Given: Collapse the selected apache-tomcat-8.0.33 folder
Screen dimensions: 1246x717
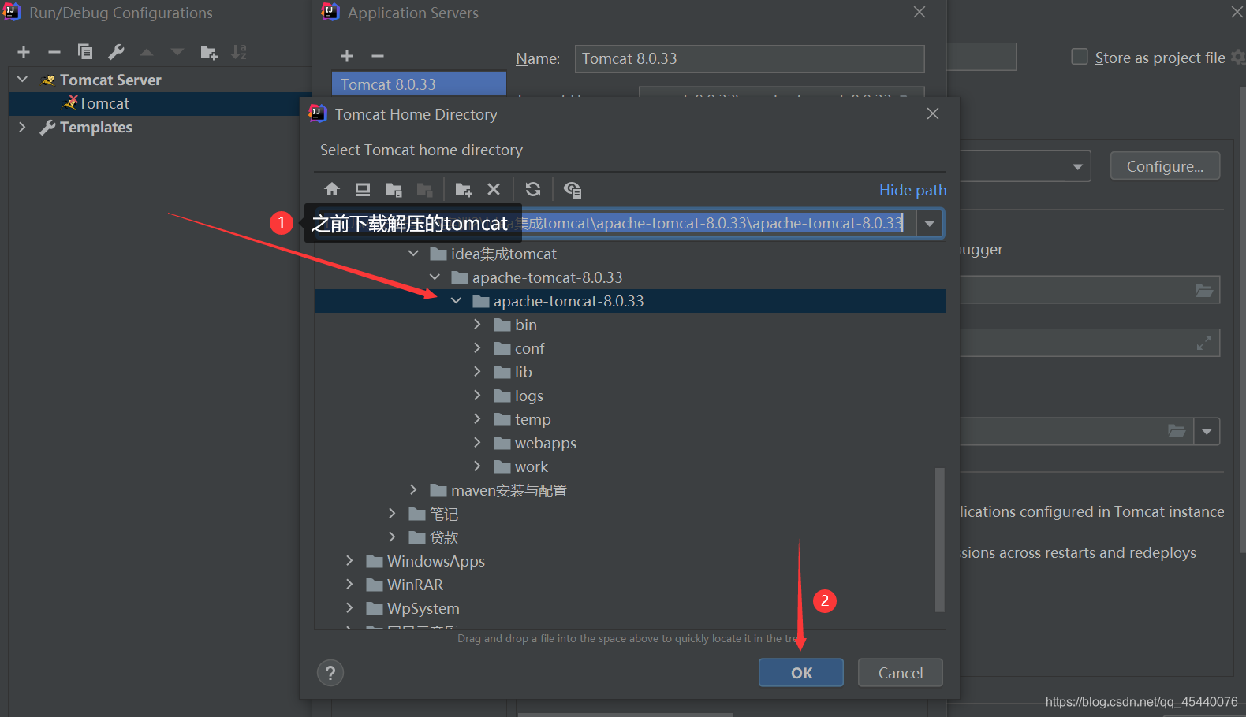Looking at the screenshot, I should coord(456,301).
